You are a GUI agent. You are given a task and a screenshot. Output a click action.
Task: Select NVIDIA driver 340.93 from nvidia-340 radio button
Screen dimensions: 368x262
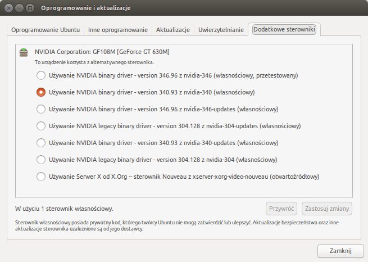pyautogui.click(x=41, y=92)
